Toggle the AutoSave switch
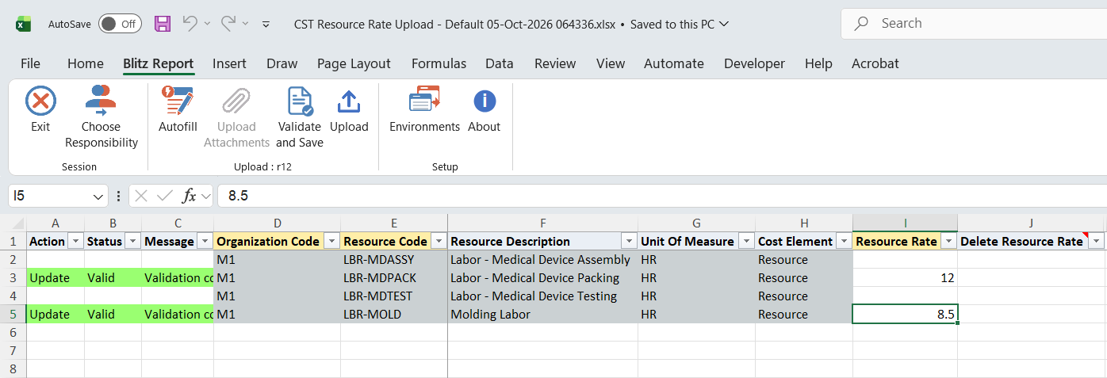The height and width of the screenshot is (378, 1107). (120, 24)
